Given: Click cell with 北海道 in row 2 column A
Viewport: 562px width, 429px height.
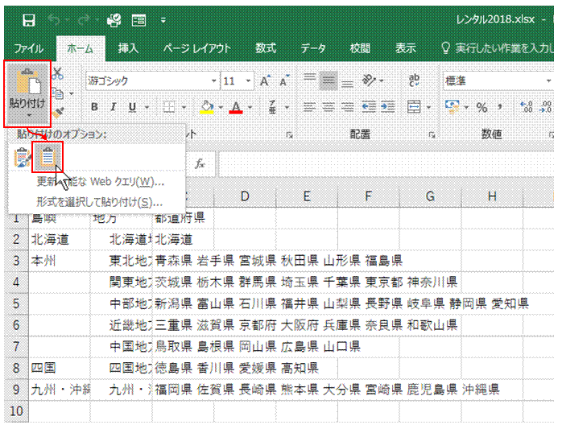Looking at the screenshot, I should (x=59, y=239).
